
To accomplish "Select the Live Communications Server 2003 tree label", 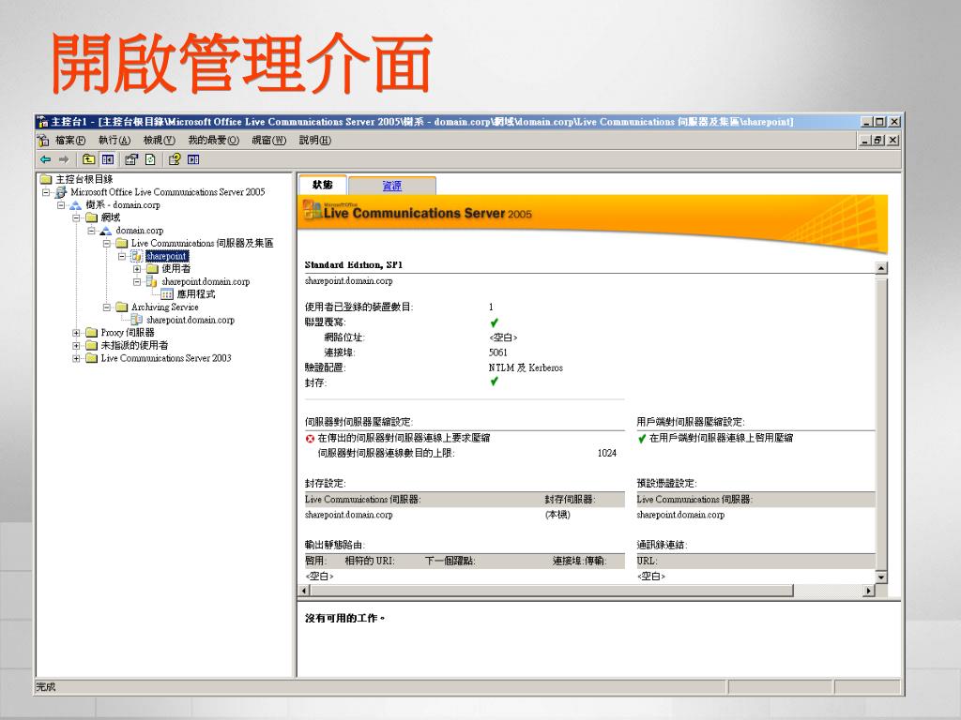I will [x=166, y=359].
